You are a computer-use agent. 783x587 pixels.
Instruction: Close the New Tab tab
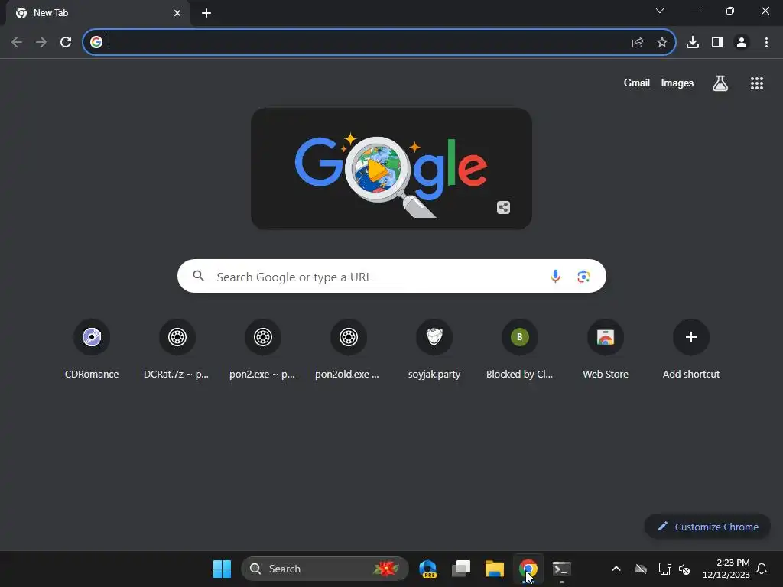[x=177, y=13]
